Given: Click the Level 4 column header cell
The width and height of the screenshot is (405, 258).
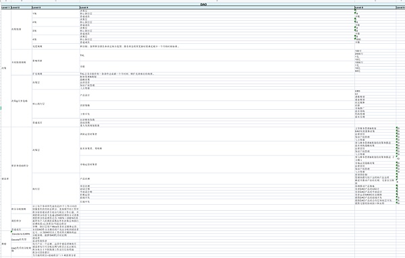Looking at the screenshot, I should point(217,7).
